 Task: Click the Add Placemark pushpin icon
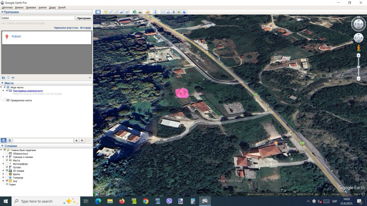106,12
